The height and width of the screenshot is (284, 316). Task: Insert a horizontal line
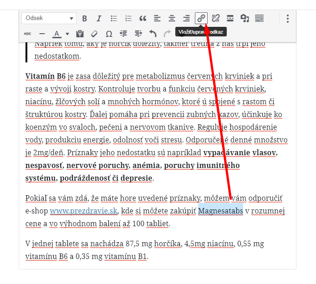(x=42, y=34)
